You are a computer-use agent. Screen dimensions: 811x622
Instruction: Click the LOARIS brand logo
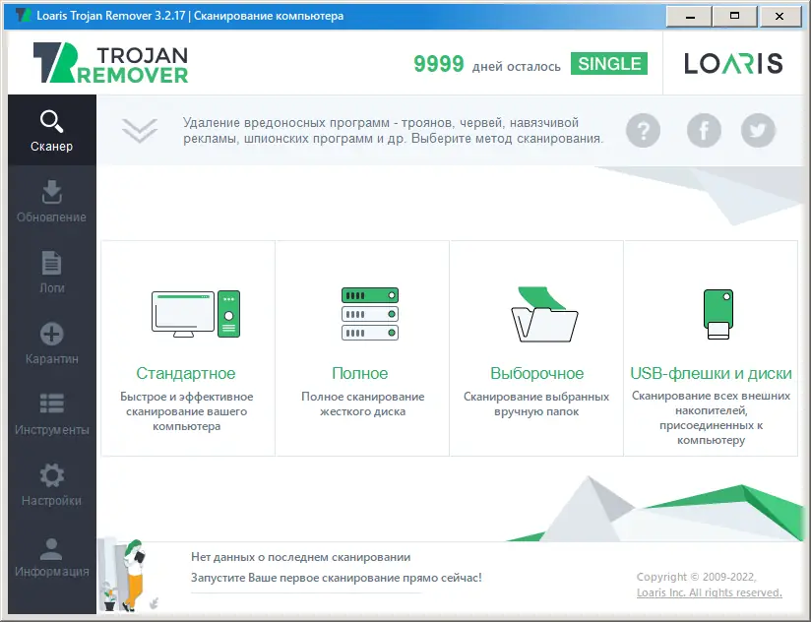pos(733,64)
